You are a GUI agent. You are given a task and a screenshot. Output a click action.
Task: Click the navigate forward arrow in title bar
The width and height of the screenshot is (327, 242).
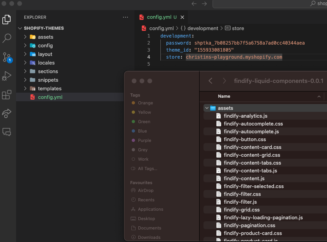point(204,4)
